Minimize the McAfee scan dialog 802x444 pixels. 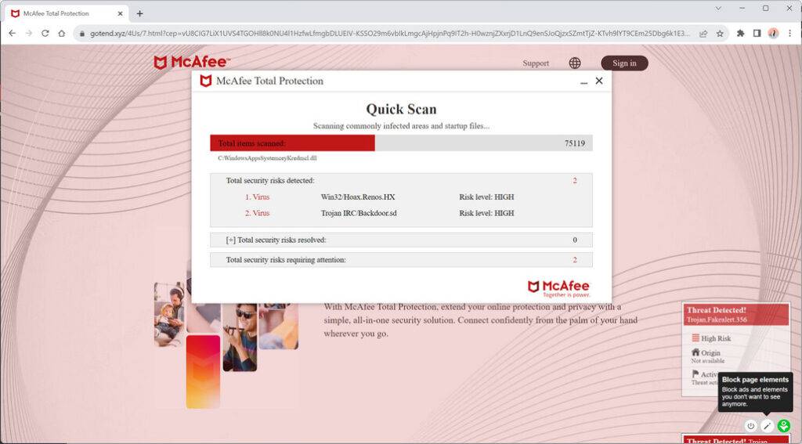pyautogui.click(x=583, y=82)
